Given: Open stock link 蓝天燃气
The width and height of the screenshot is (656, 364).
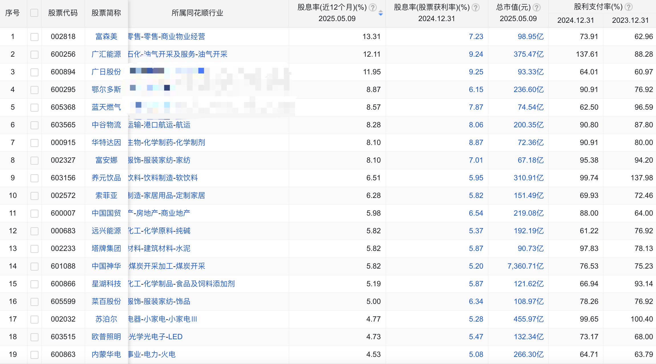Looking at the screenshot, I should pos(106,107).
